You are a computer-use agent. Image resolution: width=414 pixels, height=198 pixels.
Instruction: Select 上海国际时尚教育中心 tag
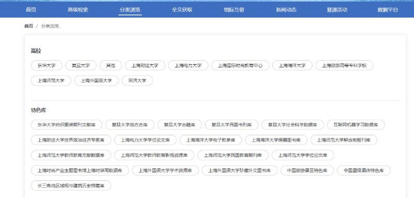pyautogui.click(x=240, y=65)
